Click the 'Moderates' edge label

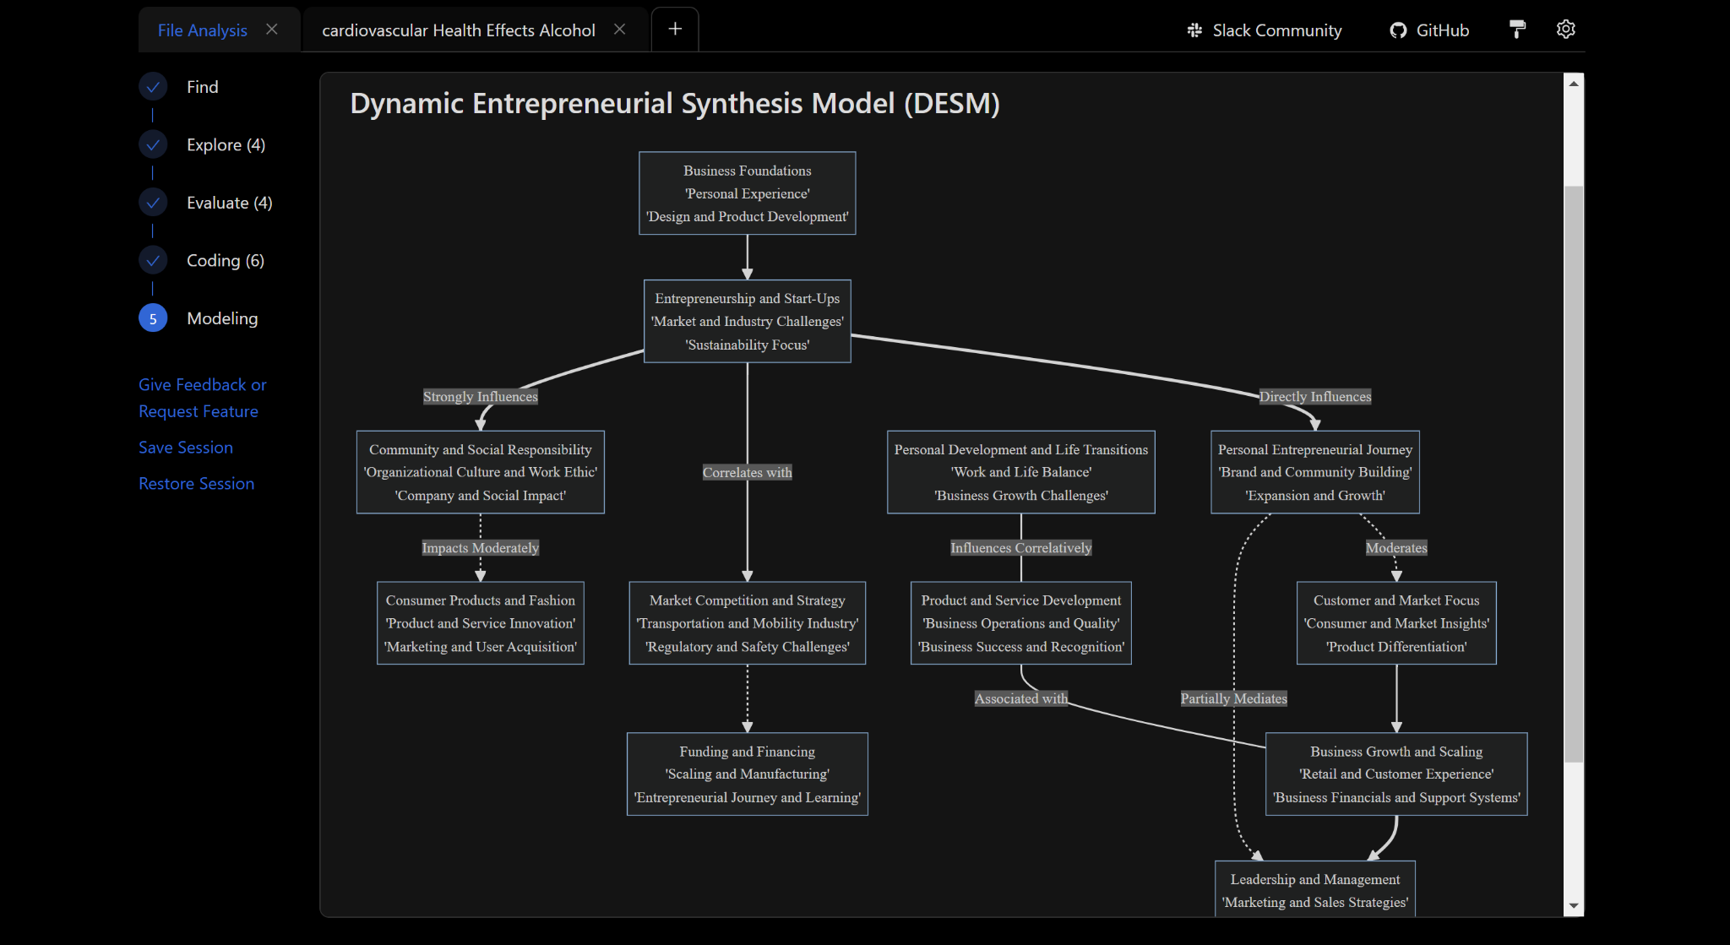(1396, 548)
